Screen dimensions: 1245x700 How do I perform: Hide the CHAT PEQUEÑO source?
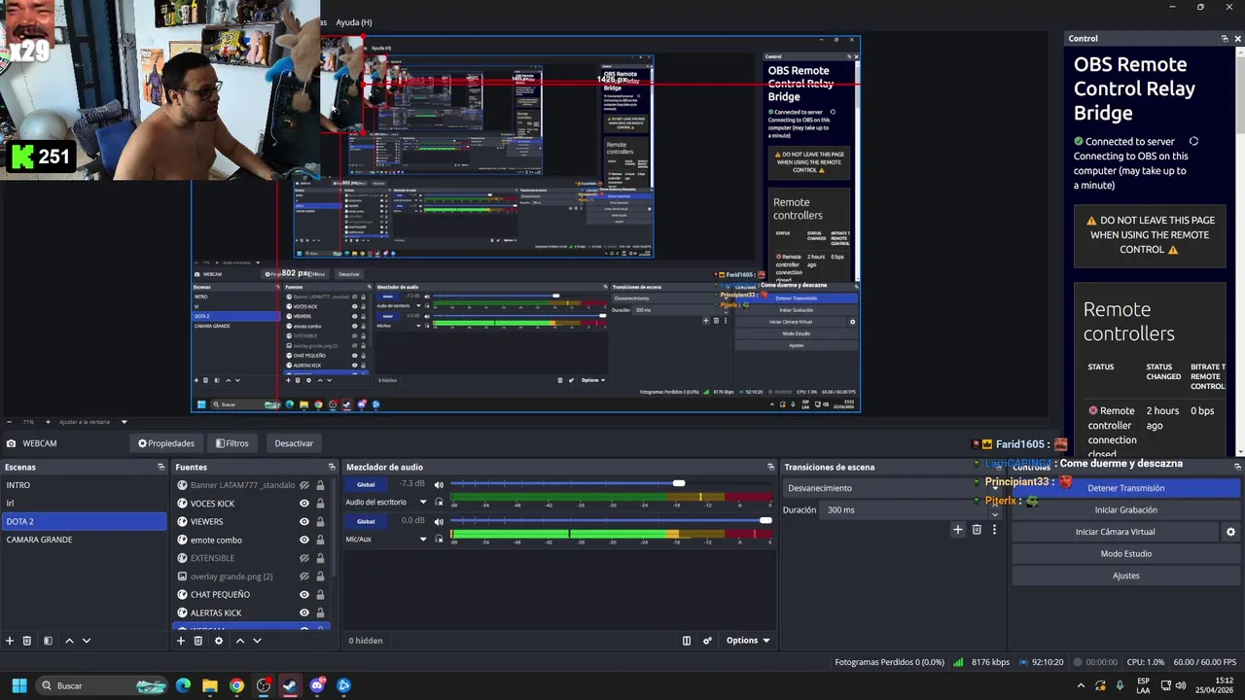tap(304, 594)
